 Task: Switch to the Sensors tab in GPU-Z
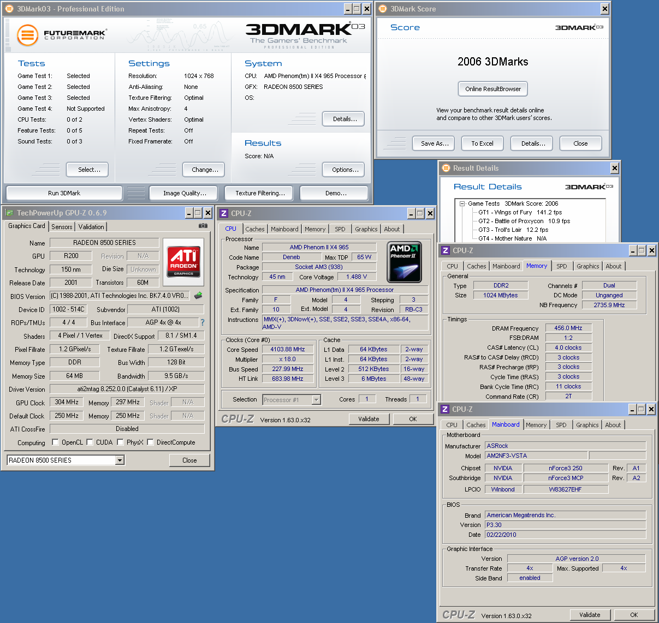(x=62, y=227)
